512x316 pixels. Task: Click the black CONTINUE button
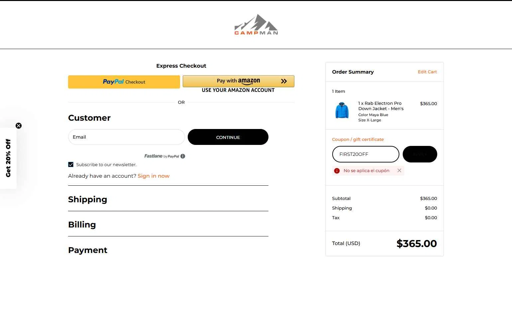[228, 137]
